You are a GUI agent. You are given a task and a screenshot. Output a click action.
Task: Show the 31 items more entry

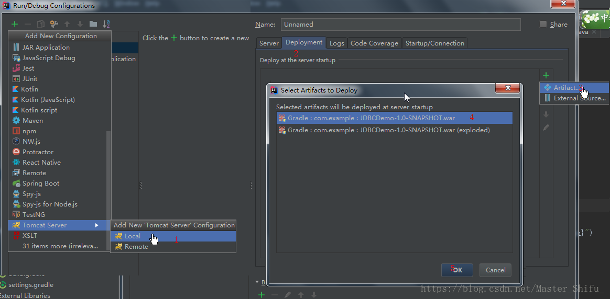[x=57, y=246]
